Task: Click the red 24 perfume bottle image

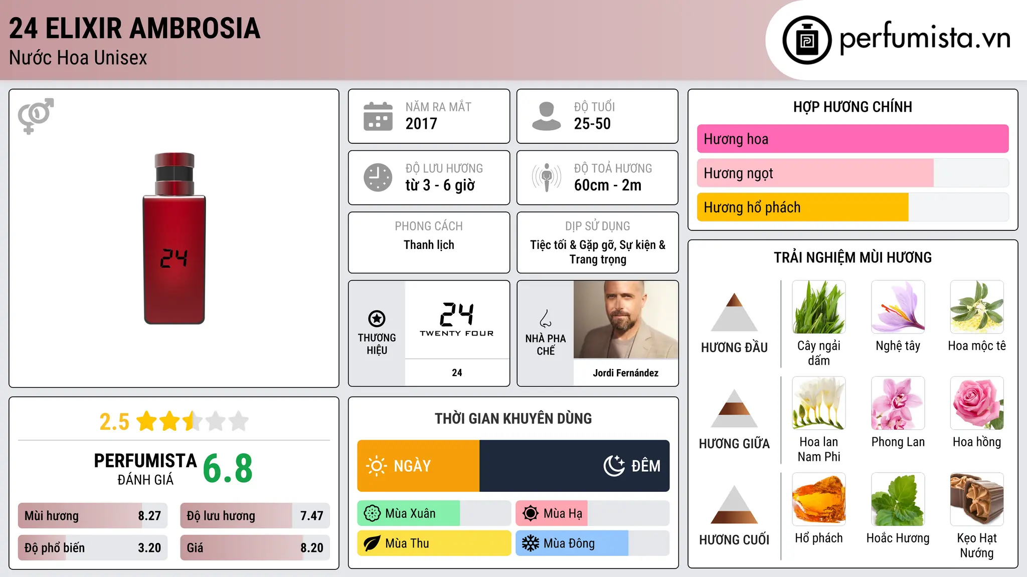Action: coord(174,238)
